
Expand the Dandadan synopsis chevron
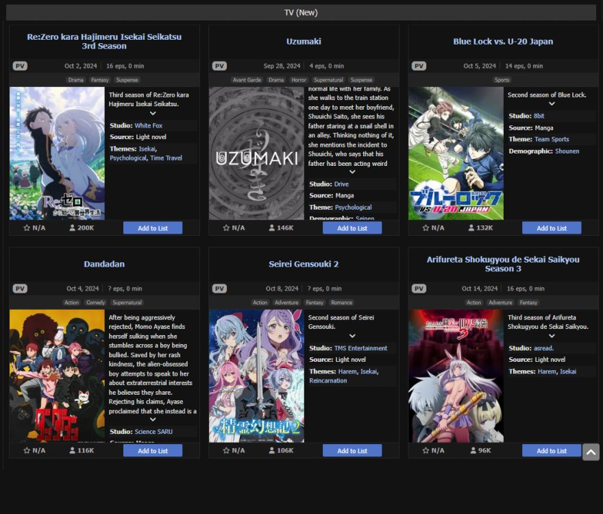(153, 419)
